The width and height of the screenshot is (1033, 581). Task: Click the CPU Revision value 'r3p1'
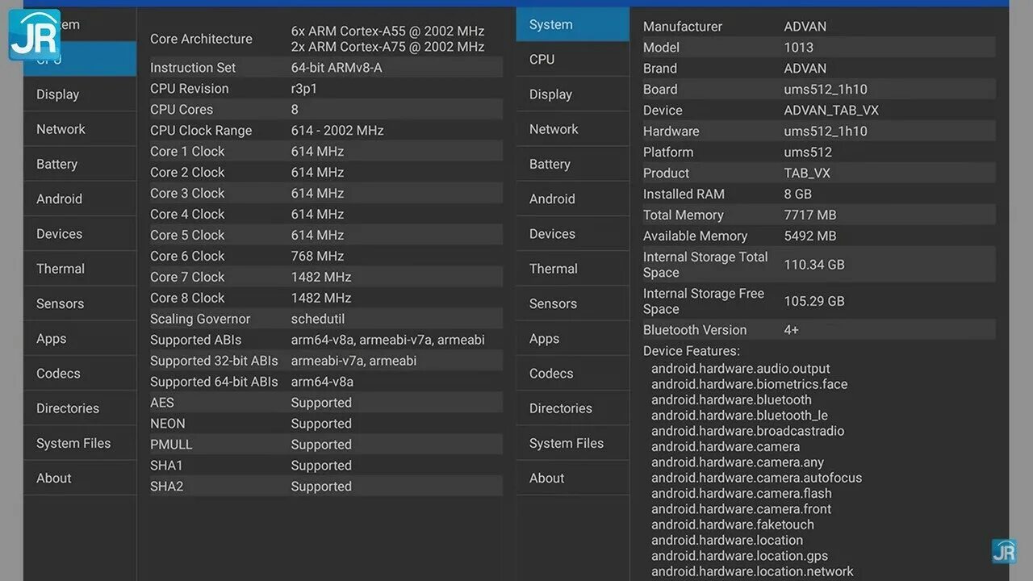coord(304,89)
